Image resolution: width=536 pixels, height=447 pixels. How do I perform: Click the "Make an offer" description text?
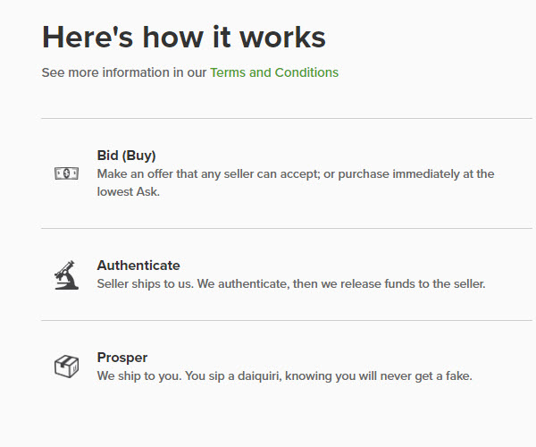(296, 182)
